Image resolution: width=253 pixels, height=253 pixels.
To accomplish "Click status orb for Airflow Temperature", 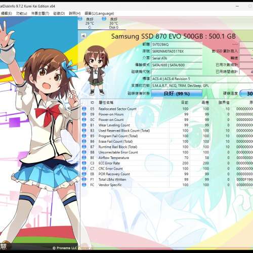I will tap(84, 158).
